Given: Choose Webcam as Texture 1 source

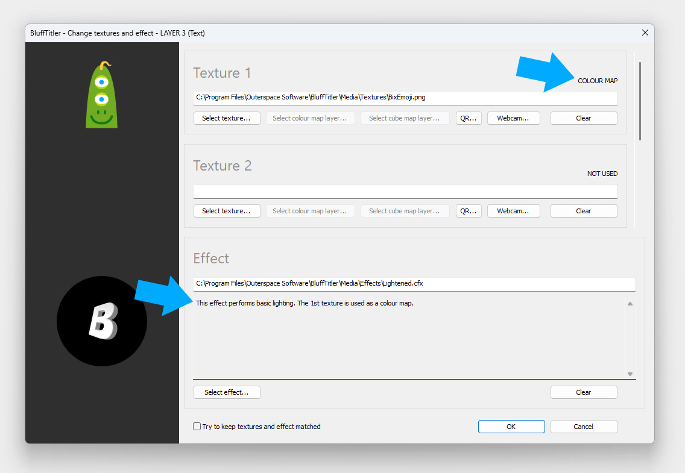Looking at the screenshot, I should coord(513,118).
